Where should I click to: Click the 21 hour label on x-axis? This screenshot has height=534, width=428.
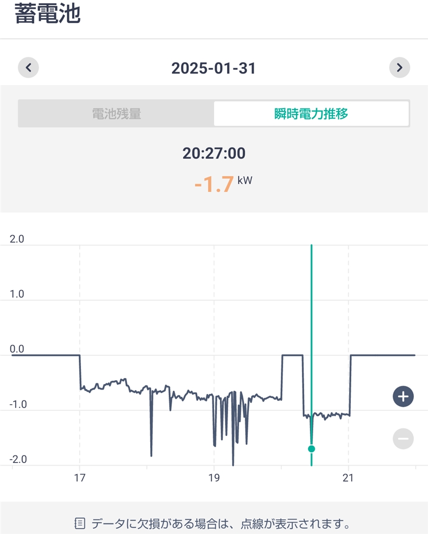click(x=348, y=478)
